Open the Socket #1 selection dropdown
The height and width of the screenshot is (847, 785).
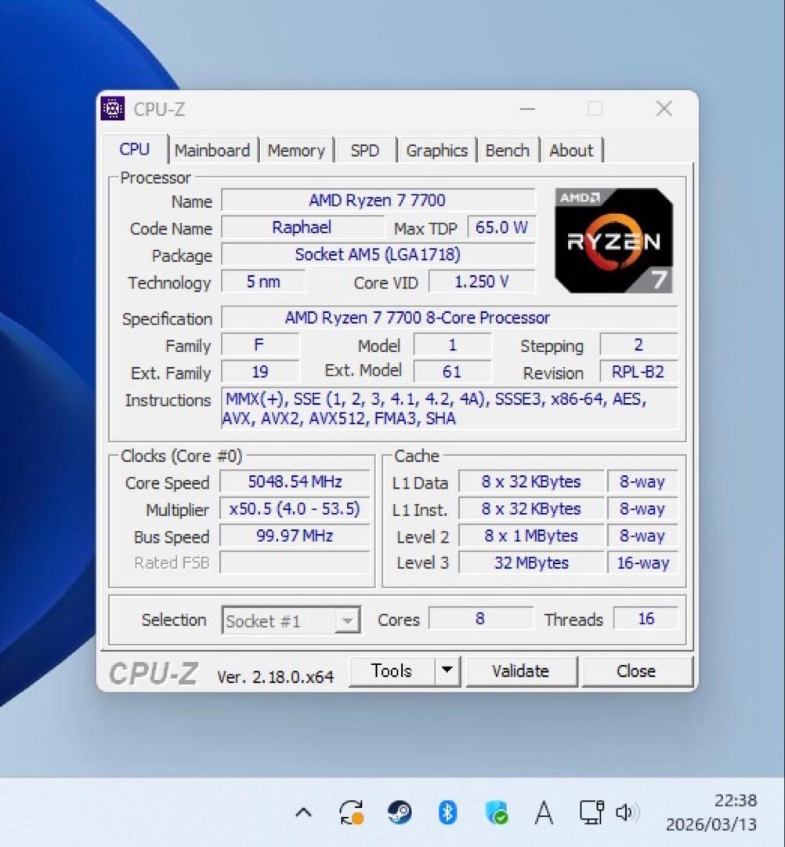[x=291, y=620]
